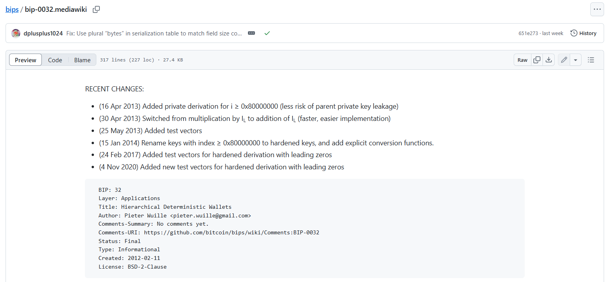
Task: Open the three-dots more file actions menu
Action: point(597,9)
